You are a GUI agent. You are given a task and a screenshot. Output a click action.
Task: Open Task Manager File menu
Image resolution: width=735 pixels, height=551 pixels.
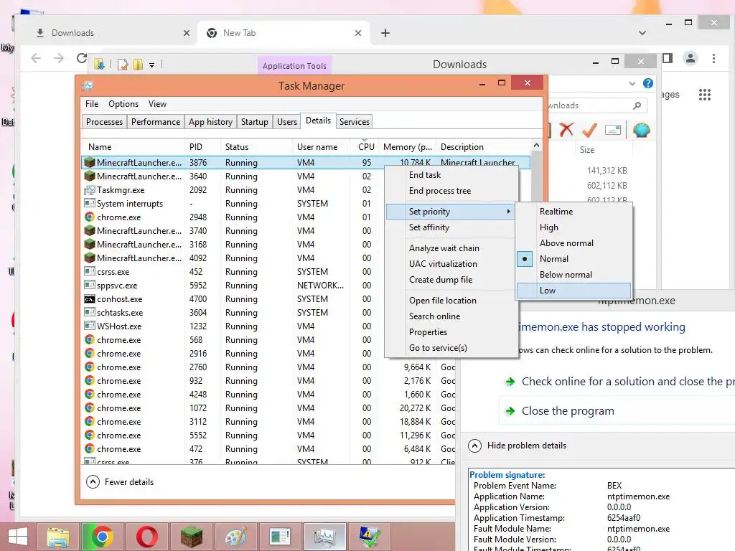[x=92, y=104]
